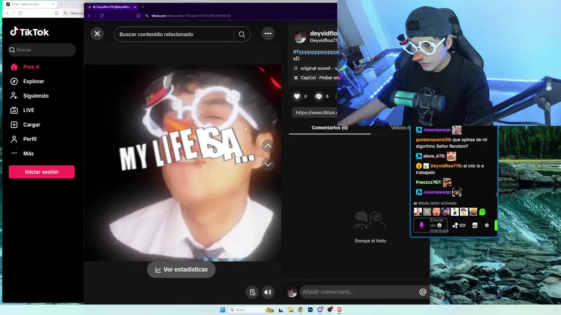Click the tiktok.com URL in address bar
561x315 pixels.
tap(191, 16)
